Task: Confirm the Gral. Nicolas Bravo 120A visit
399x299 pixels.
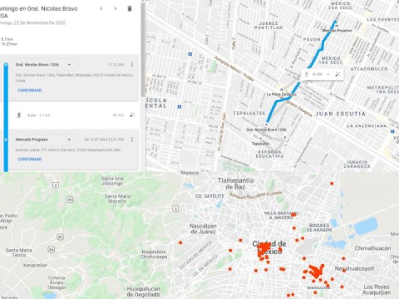Action: [x=29, y=90]
